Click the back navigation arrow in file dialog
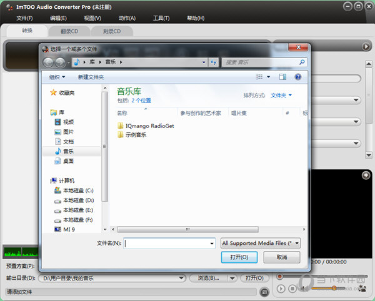 click(x=49, y=62)
